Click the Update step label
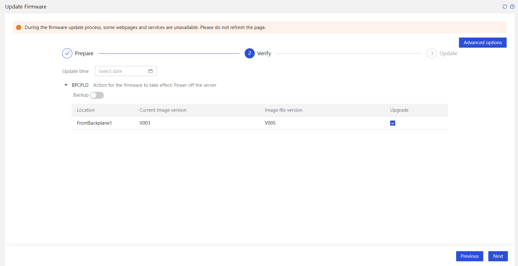518x266 pixels. (448, 53)
